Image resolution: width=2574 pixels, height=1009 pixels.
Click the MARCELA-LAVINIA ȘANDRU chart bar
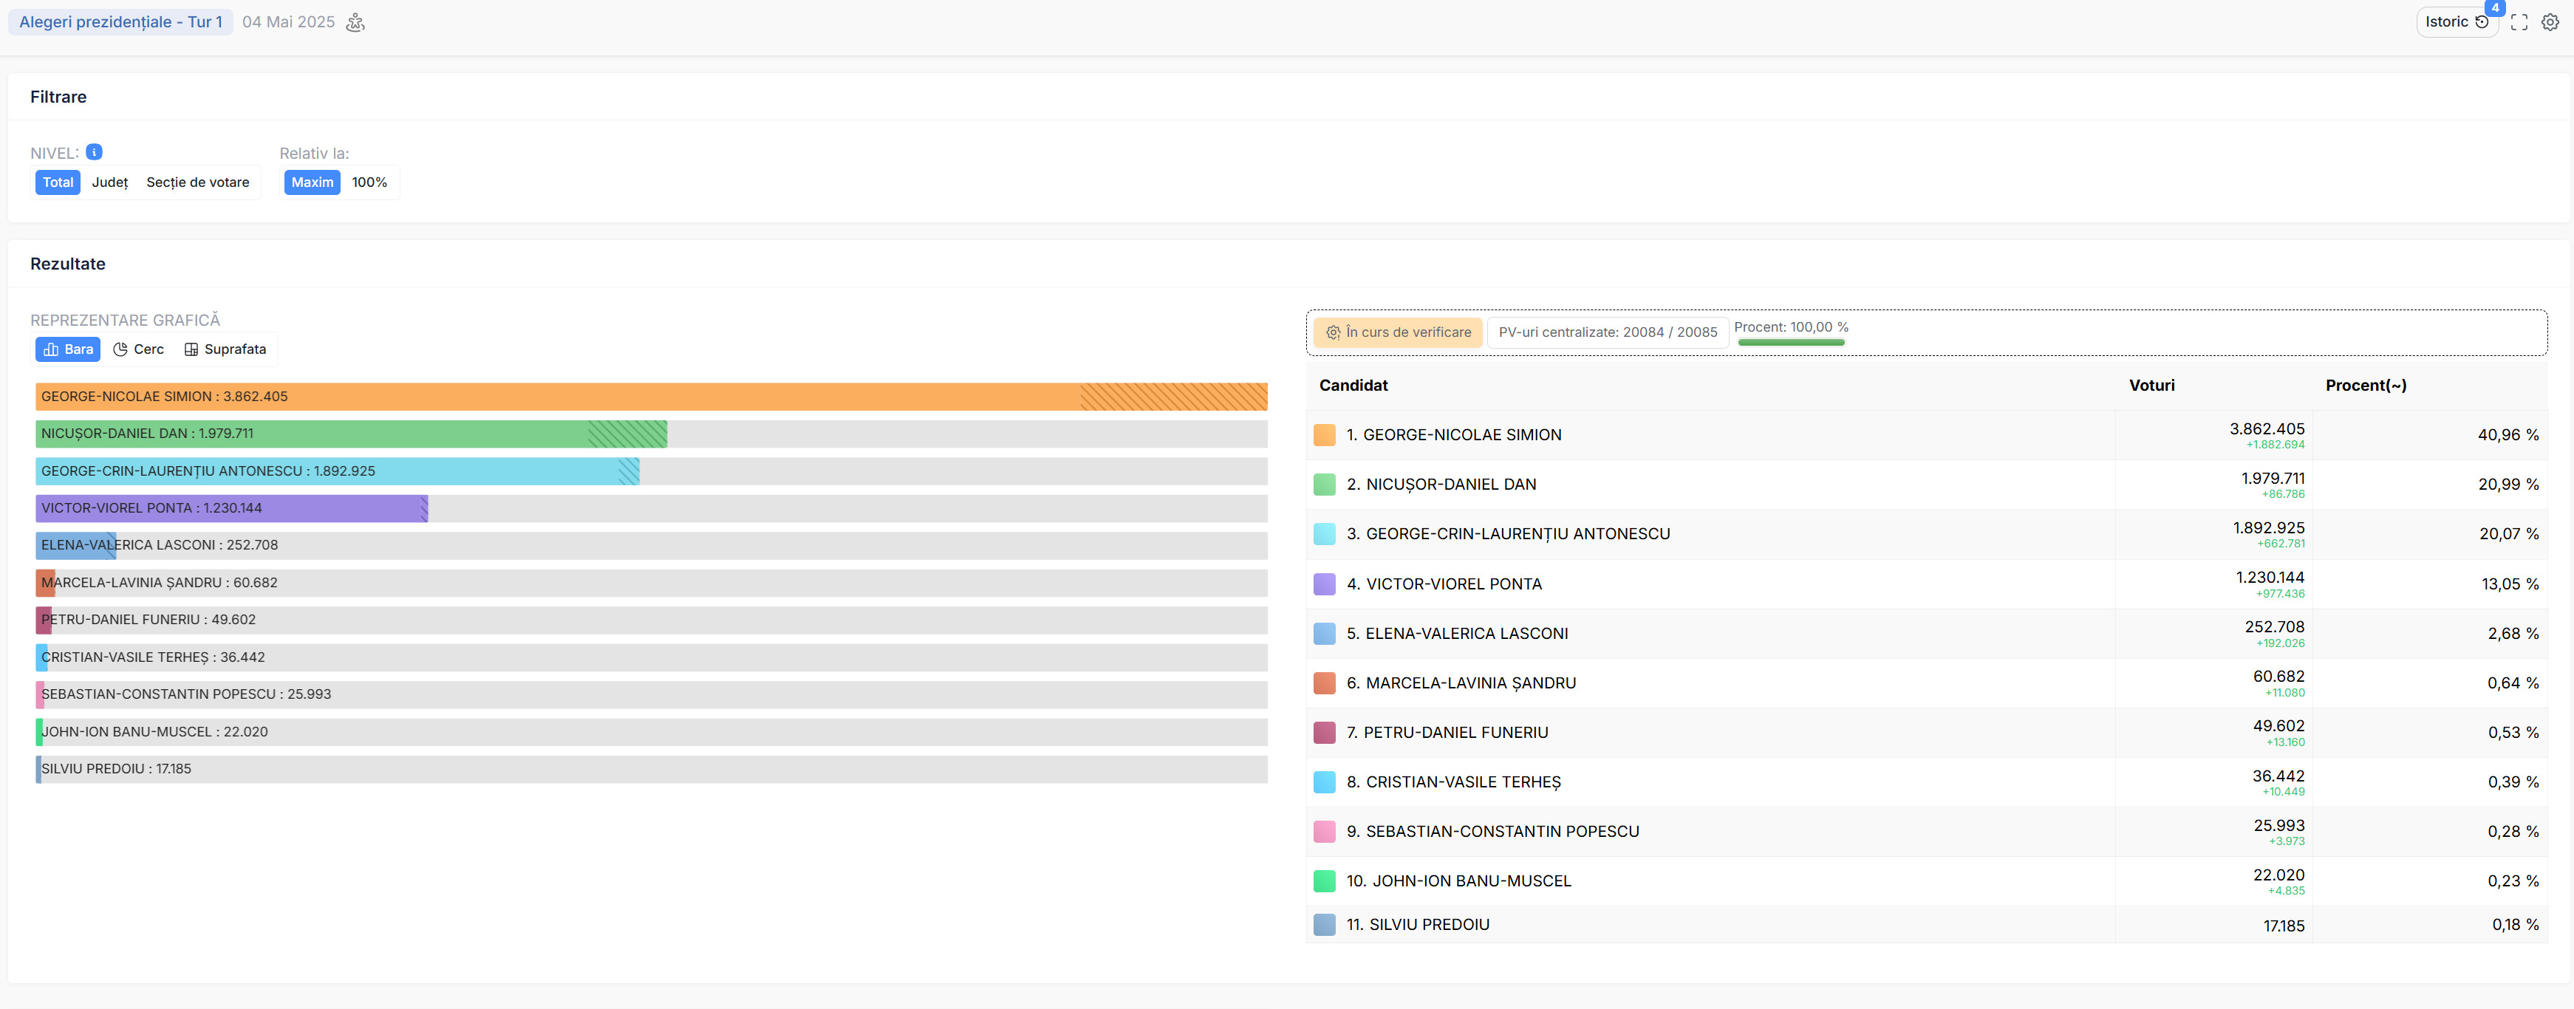(45, 582)
